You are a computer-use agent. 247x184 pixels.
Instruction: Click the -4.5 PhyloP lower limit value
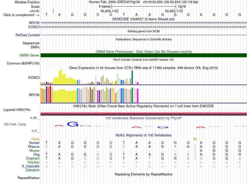tap(34, 131)
